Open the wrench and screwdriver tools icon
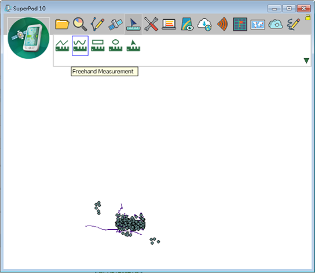This screenshot has height=273, width=315. click(x=151, y=24)
